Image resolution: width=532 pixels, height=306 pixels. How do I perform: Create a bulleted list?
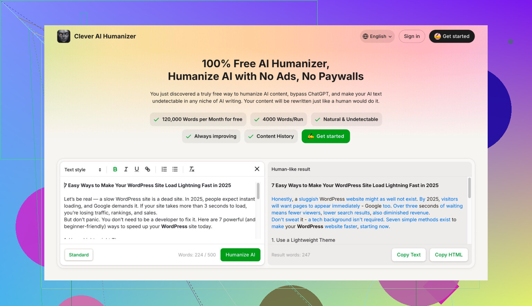(x=175, y=169)
